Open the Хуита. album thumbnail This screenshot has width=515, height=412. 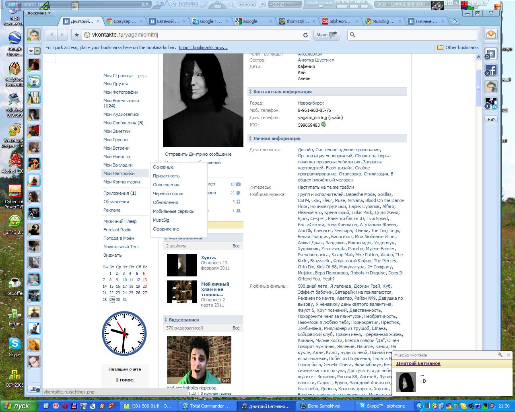click(x=182, y=265)
